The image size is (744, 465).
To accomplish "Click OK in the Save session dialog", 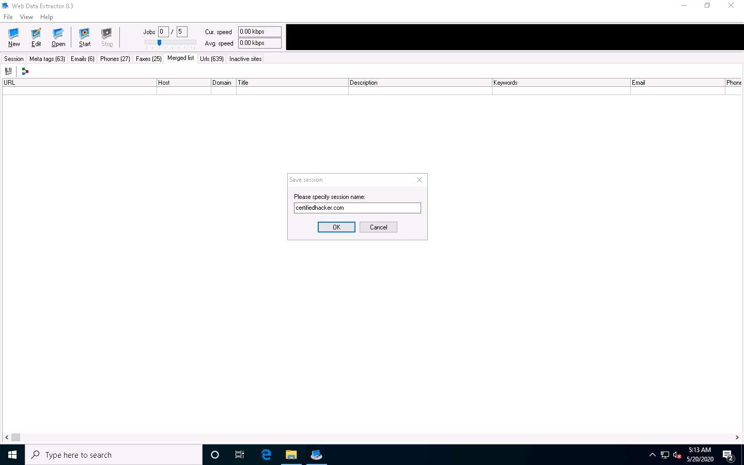I will pyautogui.click(x=336, y=227).
